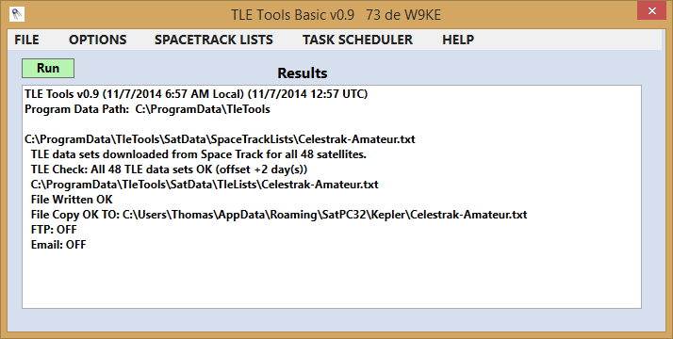The image size is (673, 339).
Task: Open the TASK SCHEDULER menu
Action: point(357,40)
